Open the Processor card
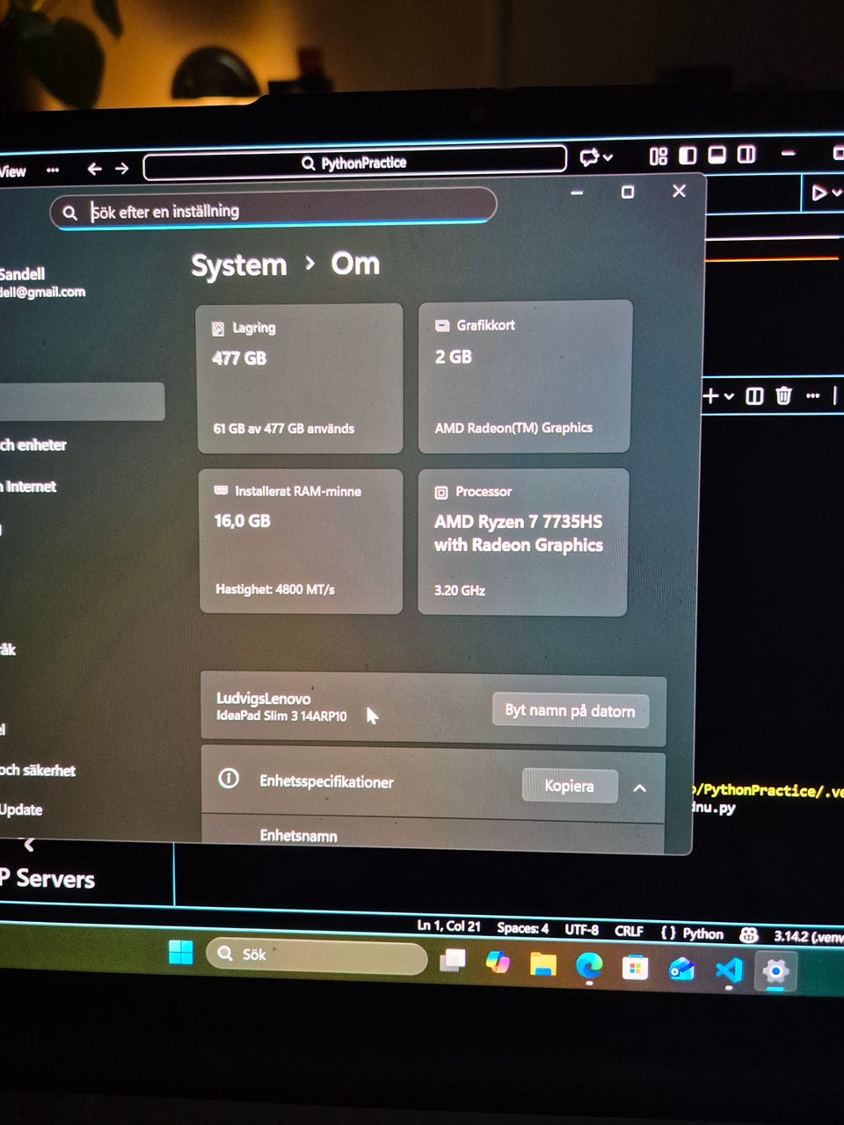Viewport: 844px width, 1125px height. point(523,541)
